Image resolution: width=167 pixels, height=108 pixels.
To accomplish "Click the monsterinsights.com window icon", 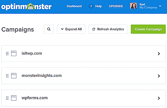I will coord(14,76).
